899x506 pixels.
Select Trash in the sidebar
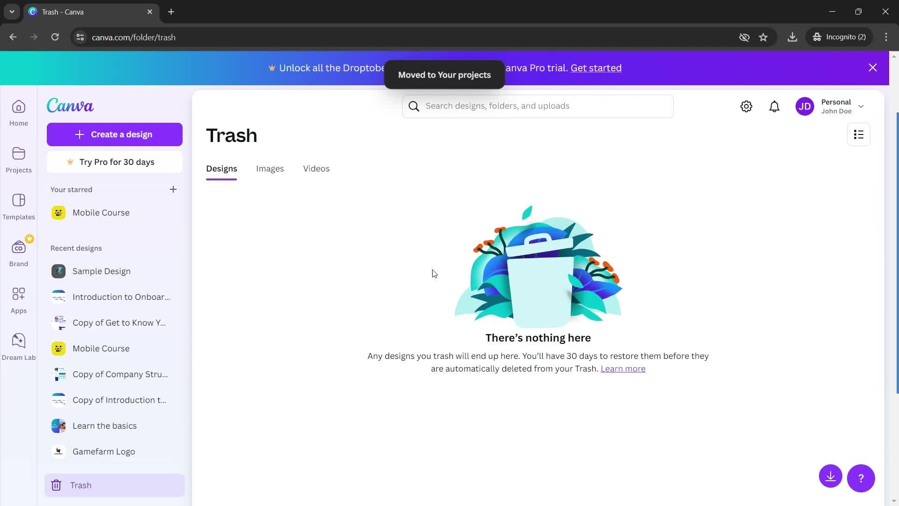(115, 485)
